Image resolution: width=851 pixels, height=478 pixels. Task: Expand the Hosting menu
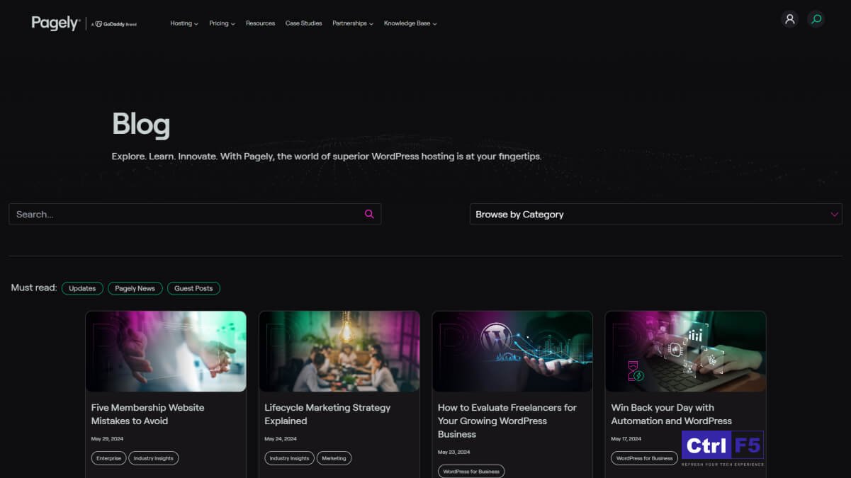coord(184,23)
